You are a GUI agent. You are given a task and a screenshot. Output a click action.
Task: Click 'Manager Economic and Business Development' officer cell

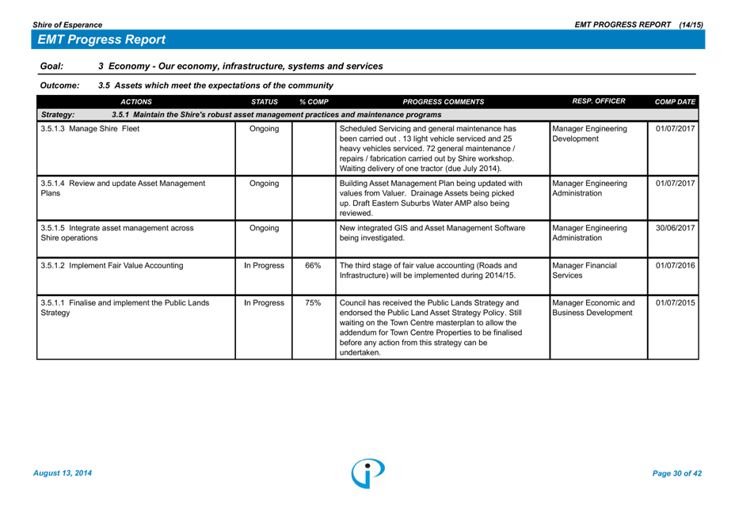click(x=593, y=308)
